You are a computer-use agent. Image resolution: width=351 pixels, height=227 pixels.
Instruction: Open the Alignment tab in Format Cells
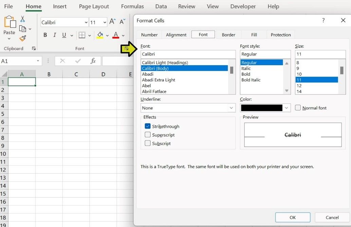176,35
